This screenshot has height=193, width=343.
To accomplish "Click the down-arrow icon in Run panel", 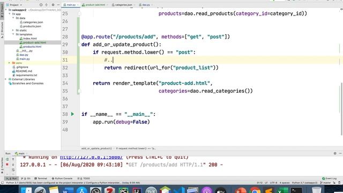I will [x=13, y=165].
